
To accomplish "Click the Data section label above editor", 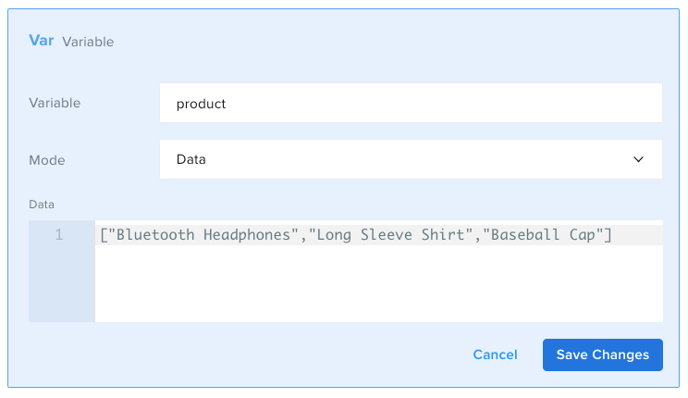I will 42,204.
